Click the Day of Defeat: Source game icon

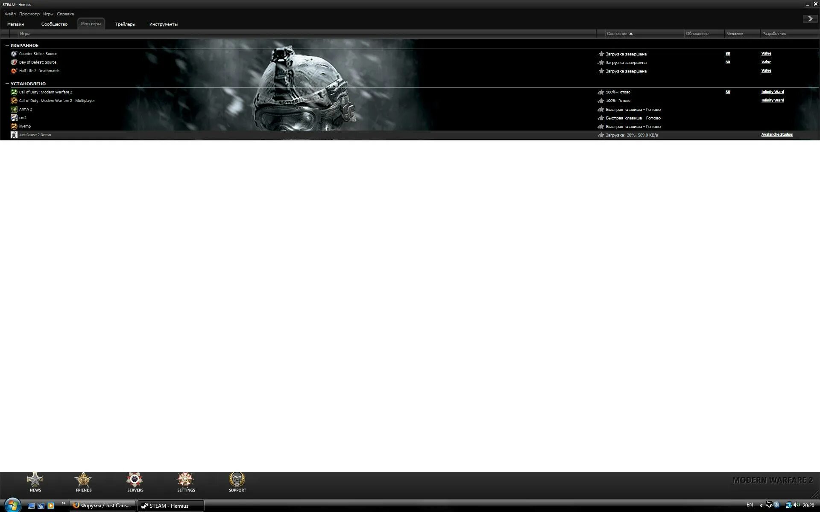[14, 62]
